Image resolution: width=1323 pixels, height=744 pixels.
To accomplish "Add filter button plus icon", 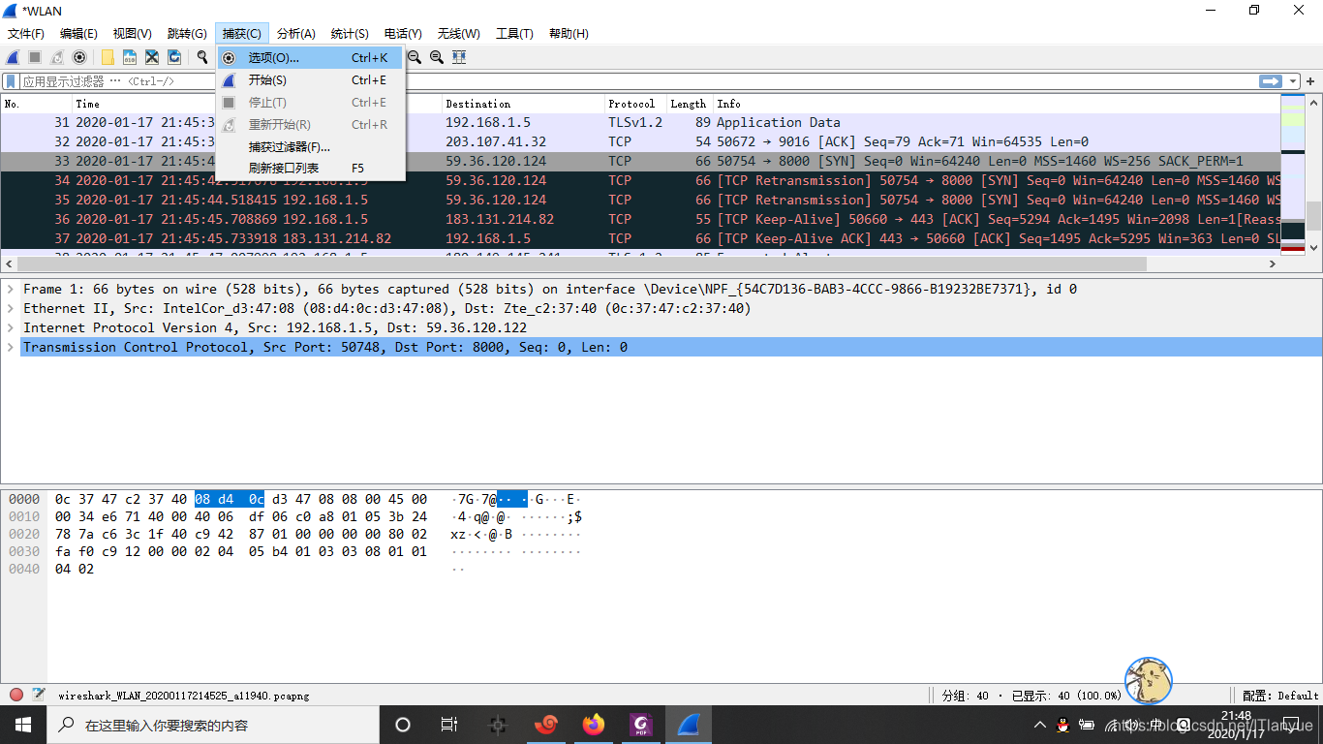I will tap(1310, 81).
